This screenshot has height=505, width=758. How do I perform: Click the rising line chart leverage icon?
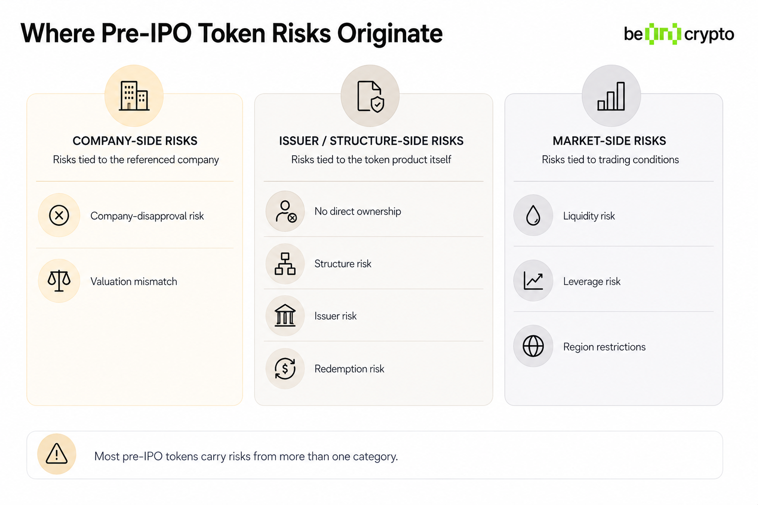coord(533,281)
